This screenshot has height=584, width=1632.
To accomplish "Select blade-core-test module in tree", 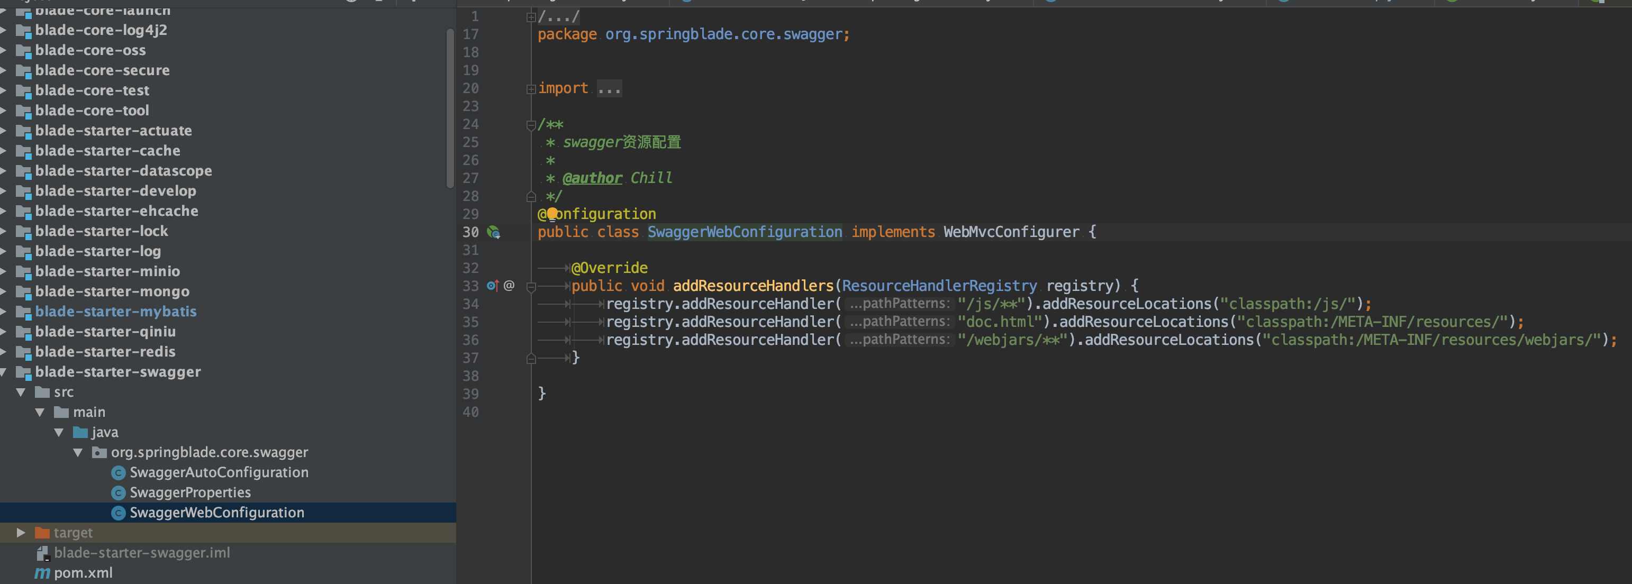I will (93, 90).
